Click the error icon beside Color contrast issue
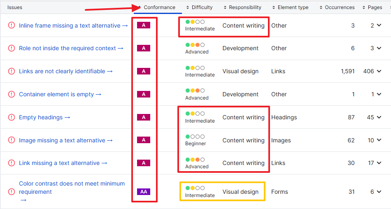The height and width of the screenshot is (209, 391). point(12,192)
